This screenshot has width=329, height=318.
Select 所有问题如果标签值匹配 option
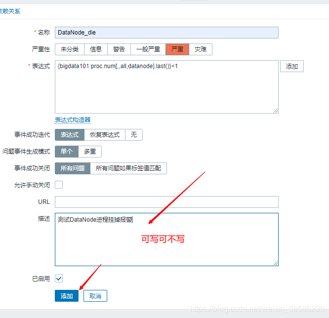pyautogui.click(x=128, y=168)
